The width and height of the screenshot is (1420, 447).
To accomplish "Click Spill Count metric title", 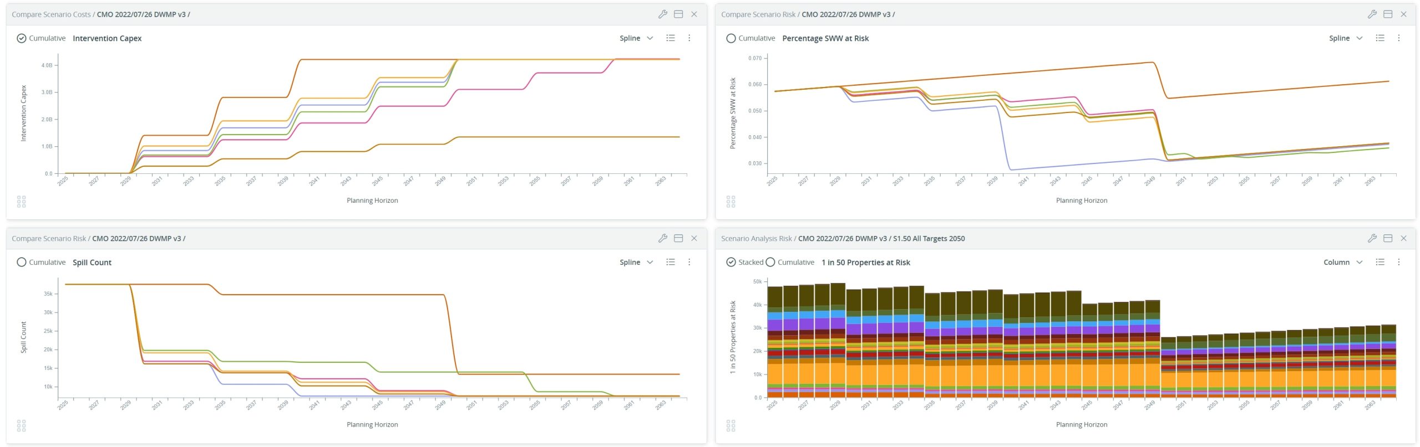I will (92, 262).
